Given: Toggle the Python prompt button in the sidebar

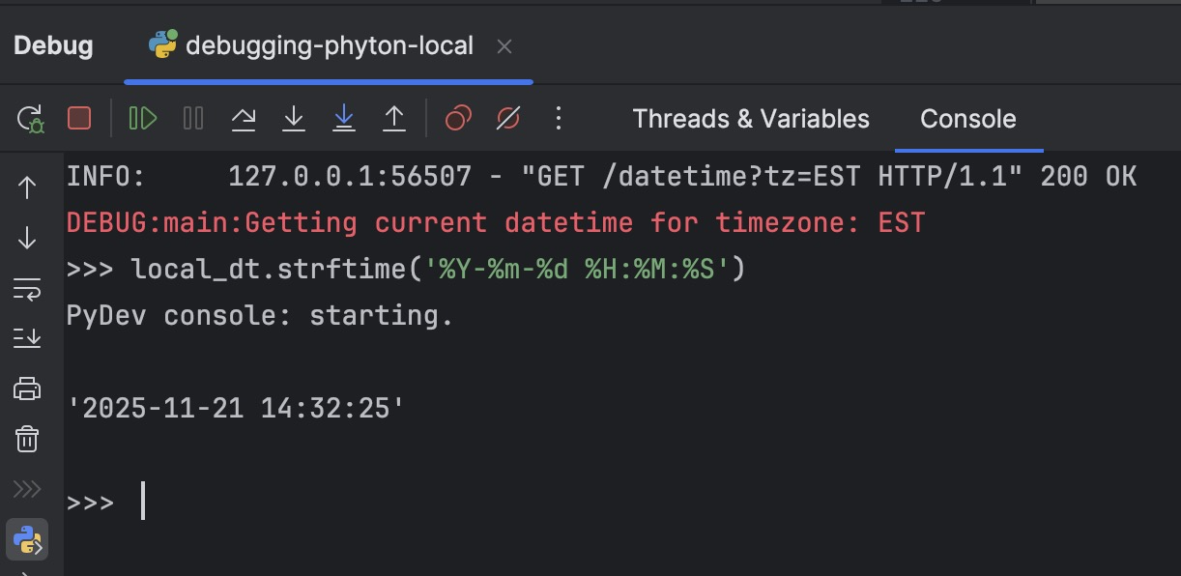Looking at the screenshot, I should click(27, 539).
